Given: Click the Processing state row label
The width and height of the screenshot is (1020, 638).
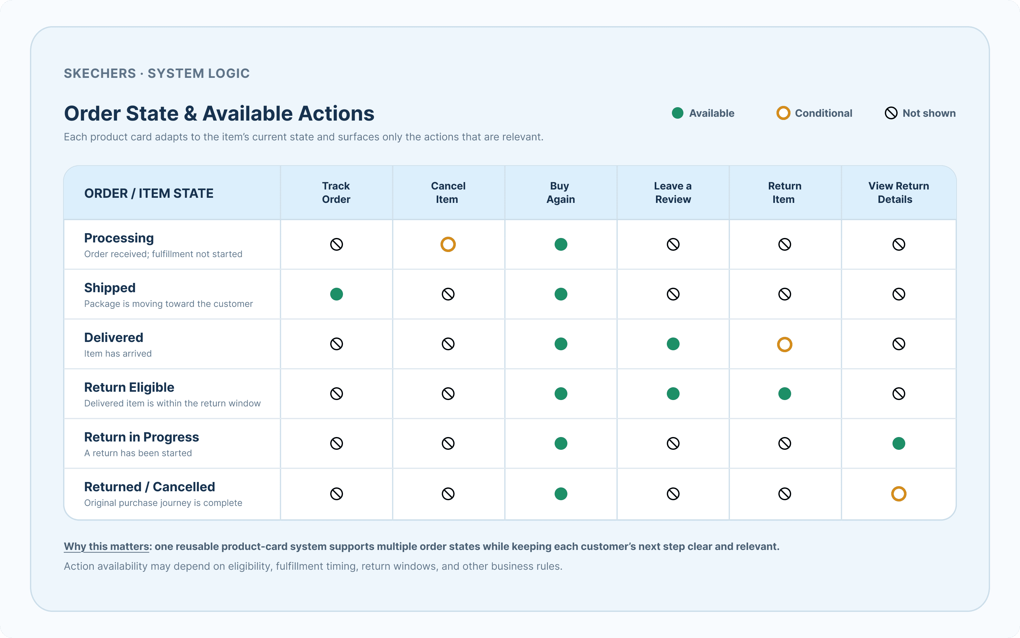Looking at the screenshot, I should [x=119, y=238].
